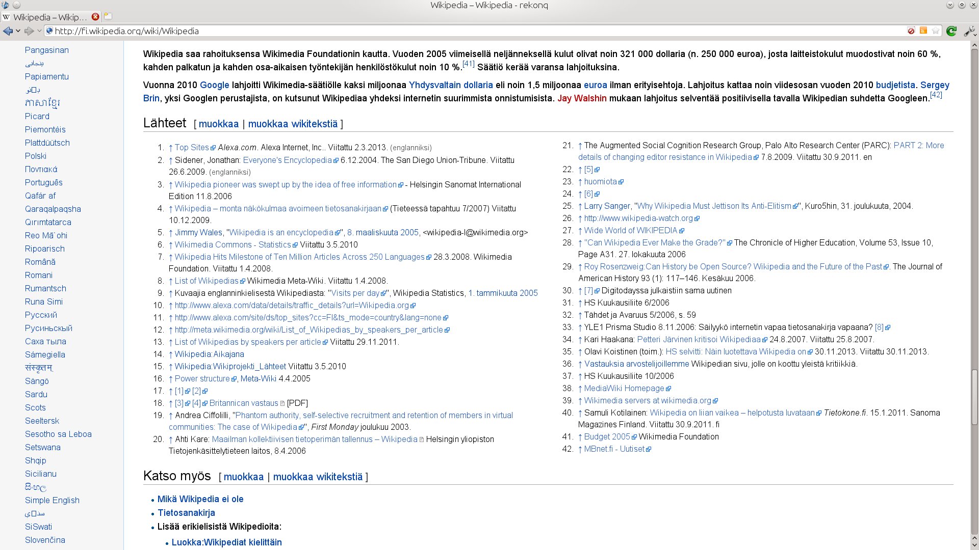Open the 'Tietosanakirja' see-also link
Screen dimensions: 979x550
coord(186,513)
